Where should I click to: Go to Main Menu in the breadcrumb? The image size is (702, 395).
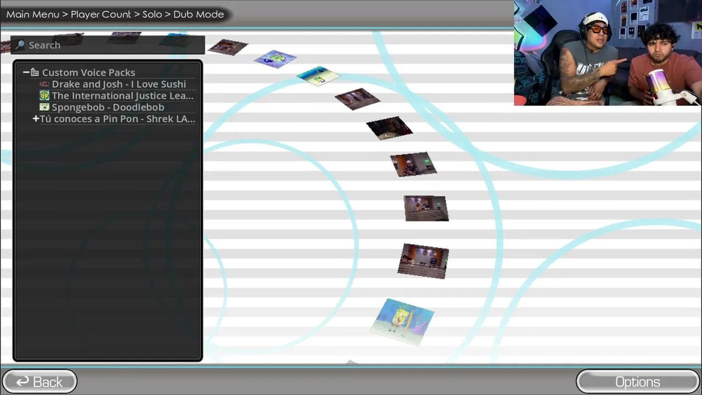[x=33, y=14]
